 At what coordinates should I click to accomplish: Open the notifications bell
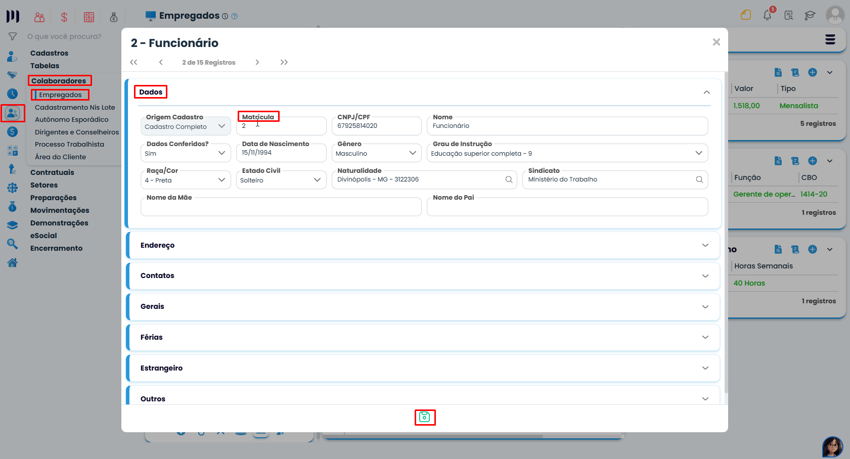768,15
